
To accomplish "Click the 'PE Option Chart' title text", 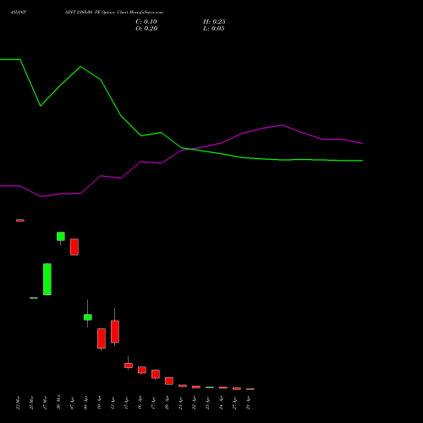I will (111, 13).
